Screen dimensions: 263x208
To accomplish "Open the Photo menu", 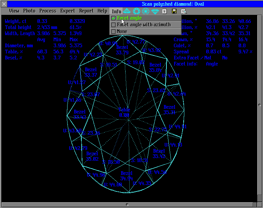I will (x=29, y=11).
